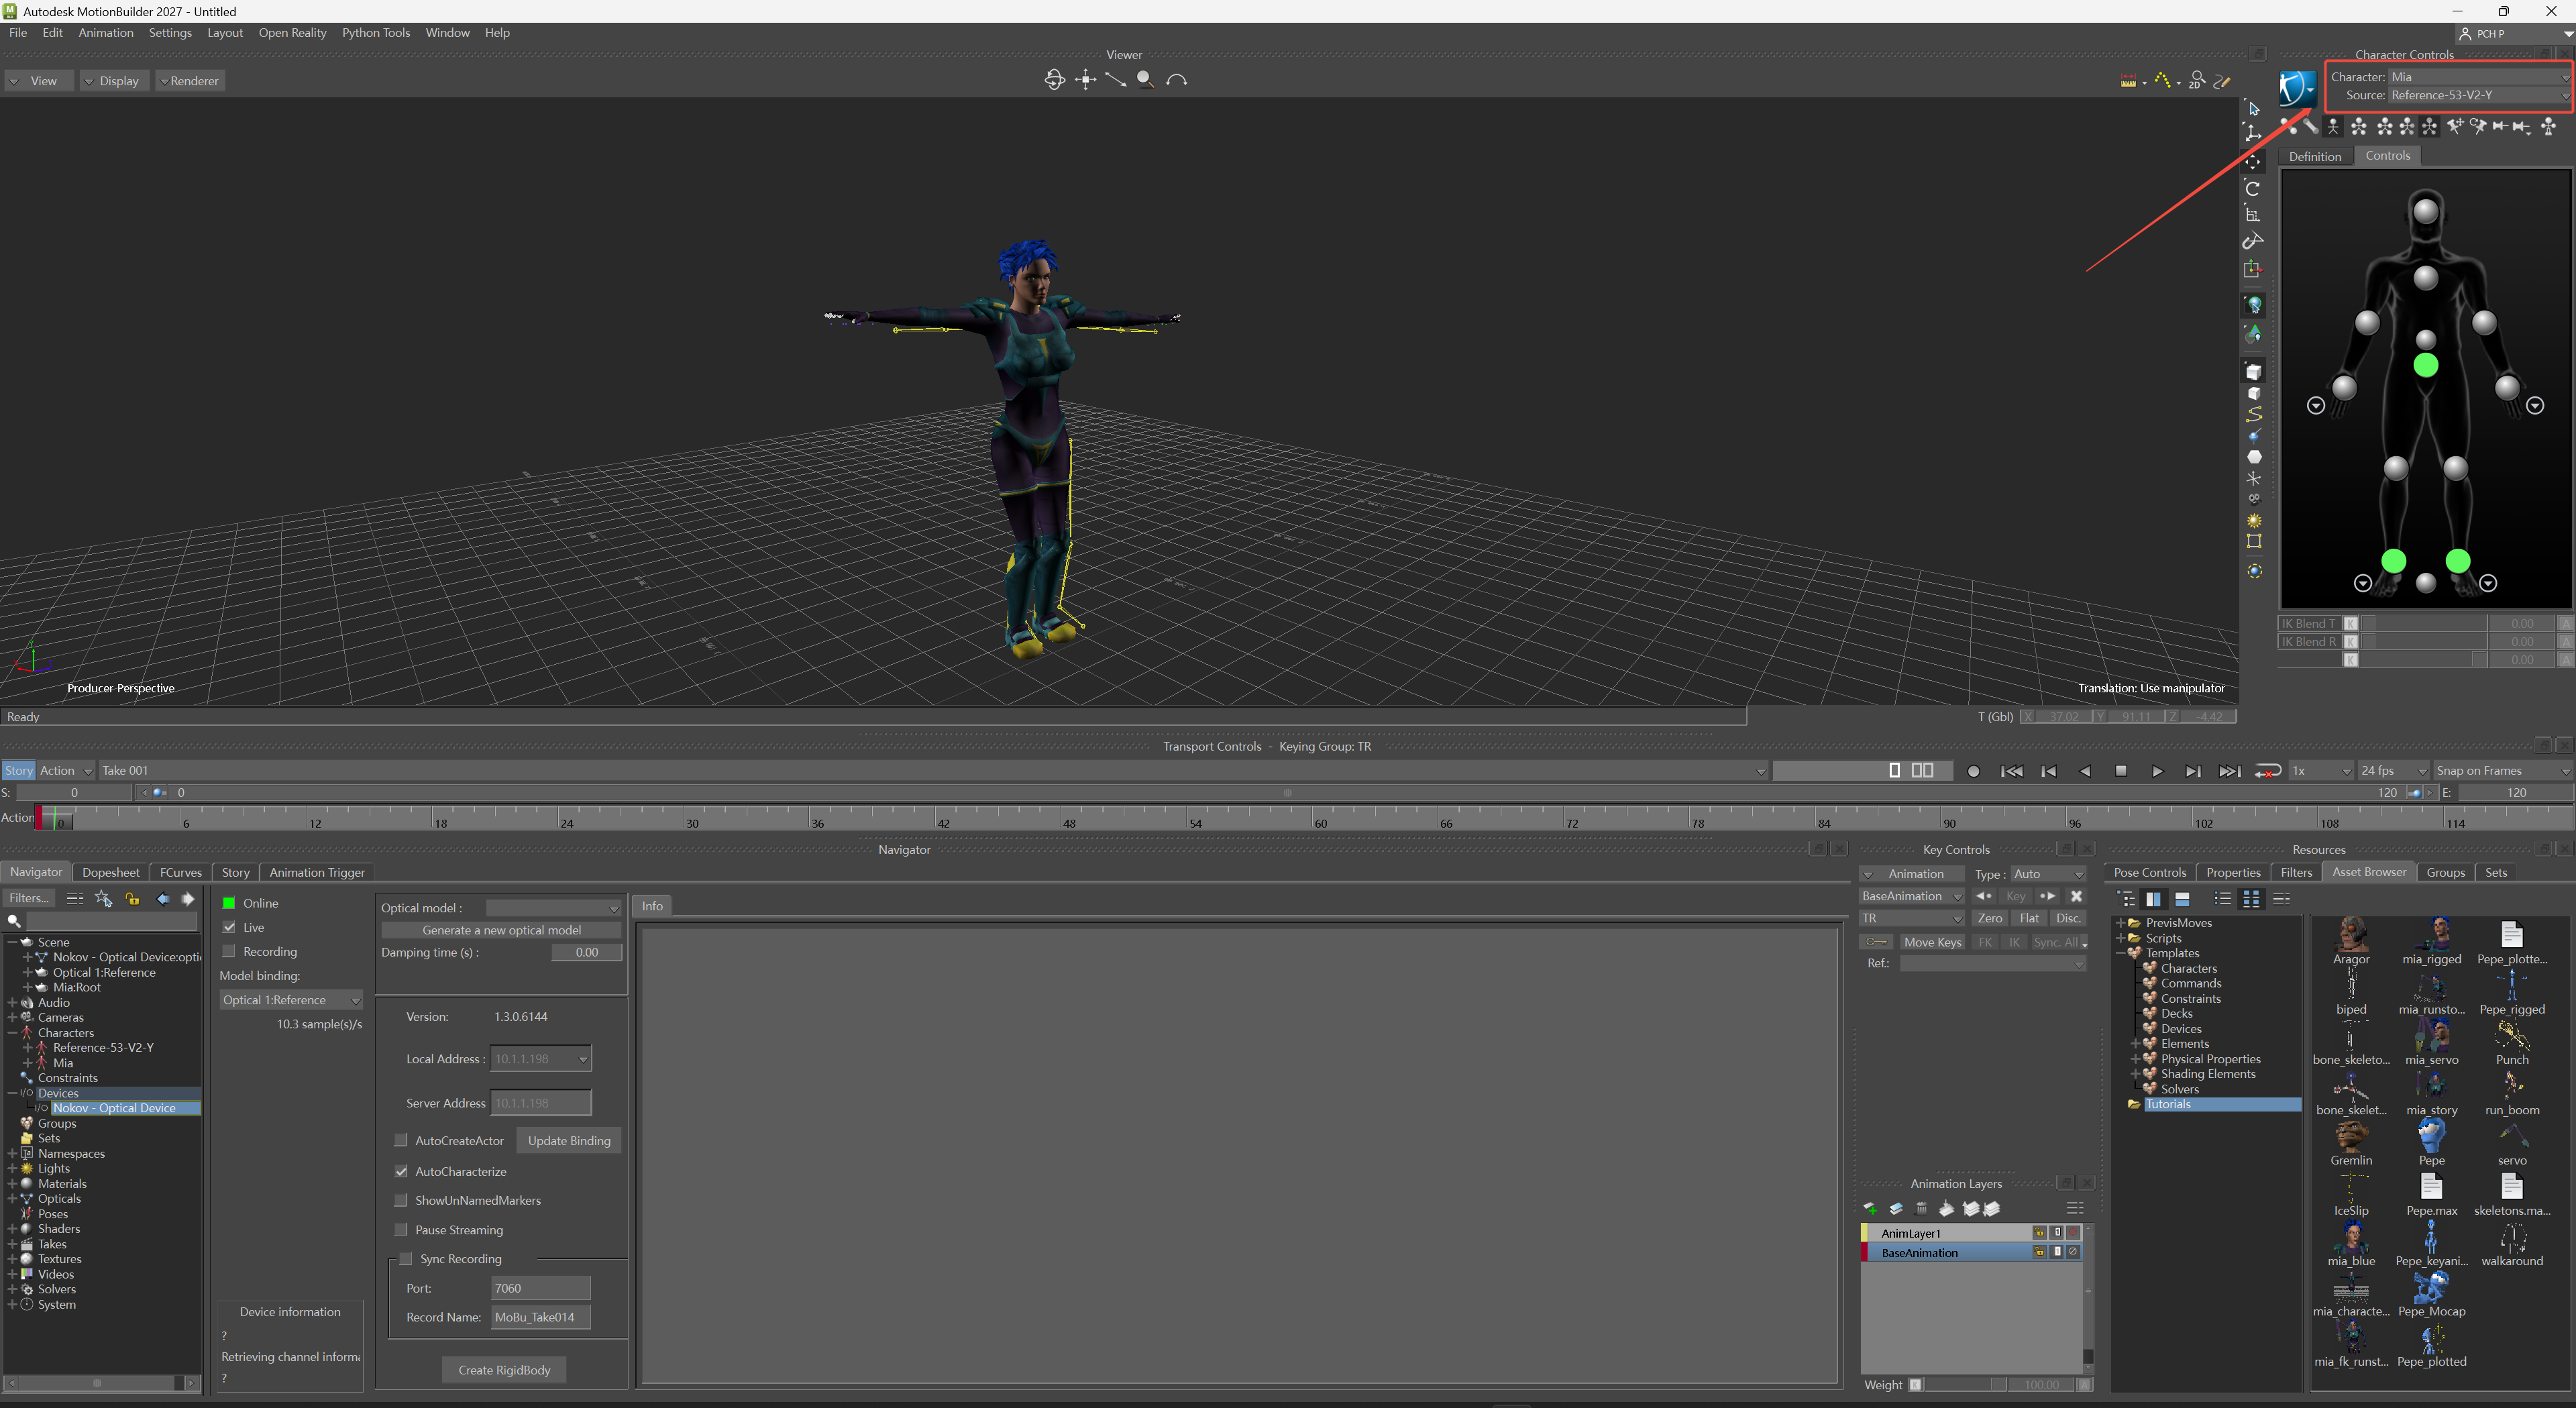Open the Character dropdown showing Mia
Viewport: 2576px width, 1408px height.
[x=2479, y=77]
